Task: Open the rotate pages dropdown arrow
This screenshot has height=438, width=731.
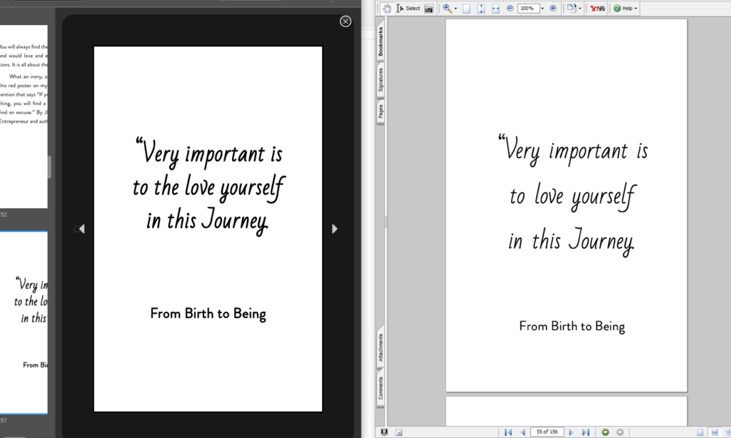Action: 580,9
